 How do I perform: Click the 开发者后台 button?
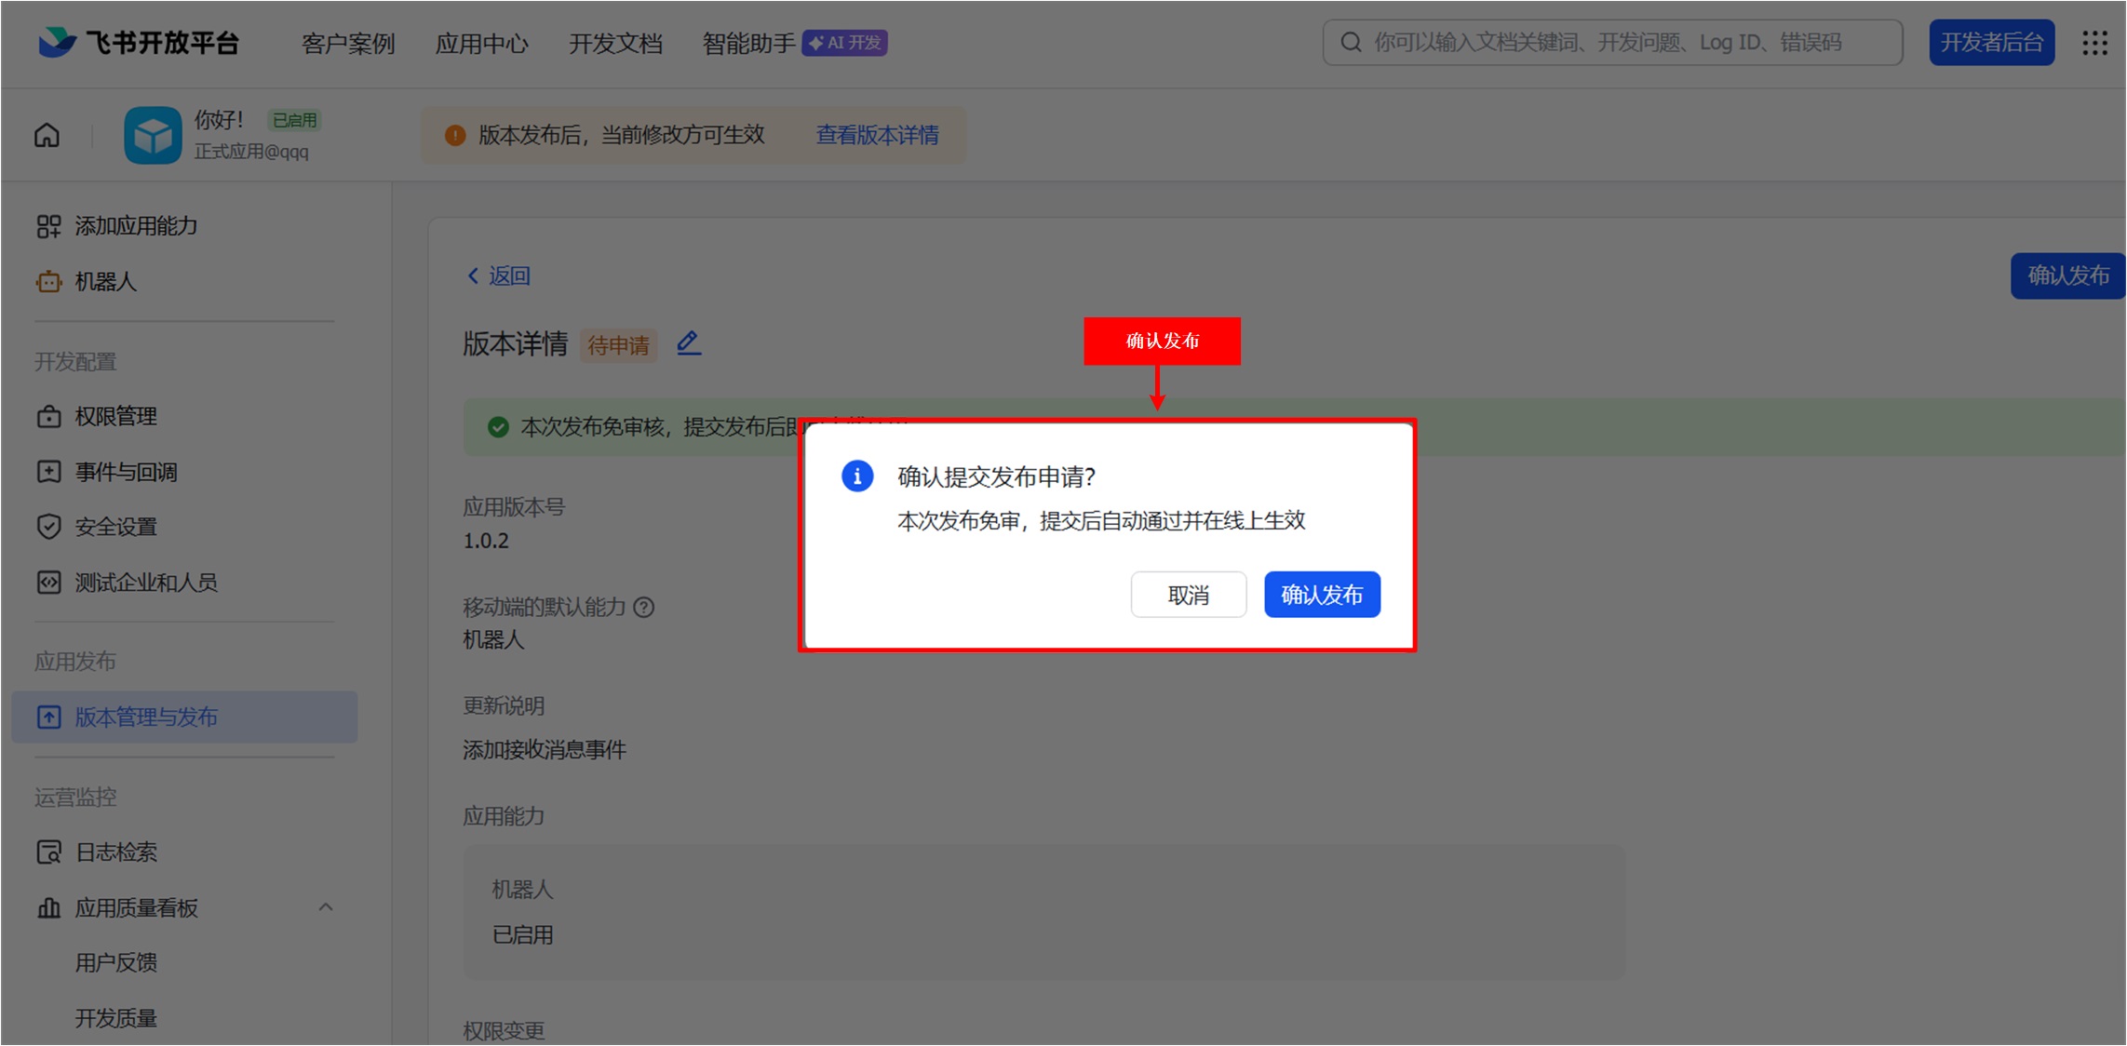point(1991,43)
